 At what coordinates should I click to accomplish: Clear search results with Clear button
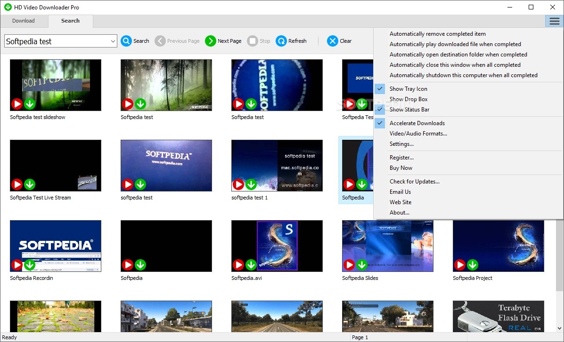[x=339, y=41]
